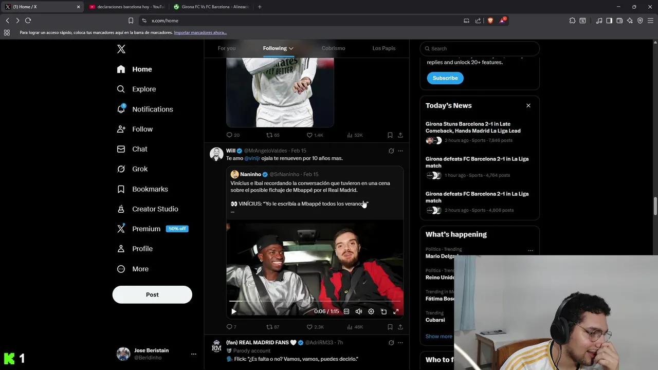
Task: Open the Notifications bell
Action: pyautogui.click(x=145, y=109)
